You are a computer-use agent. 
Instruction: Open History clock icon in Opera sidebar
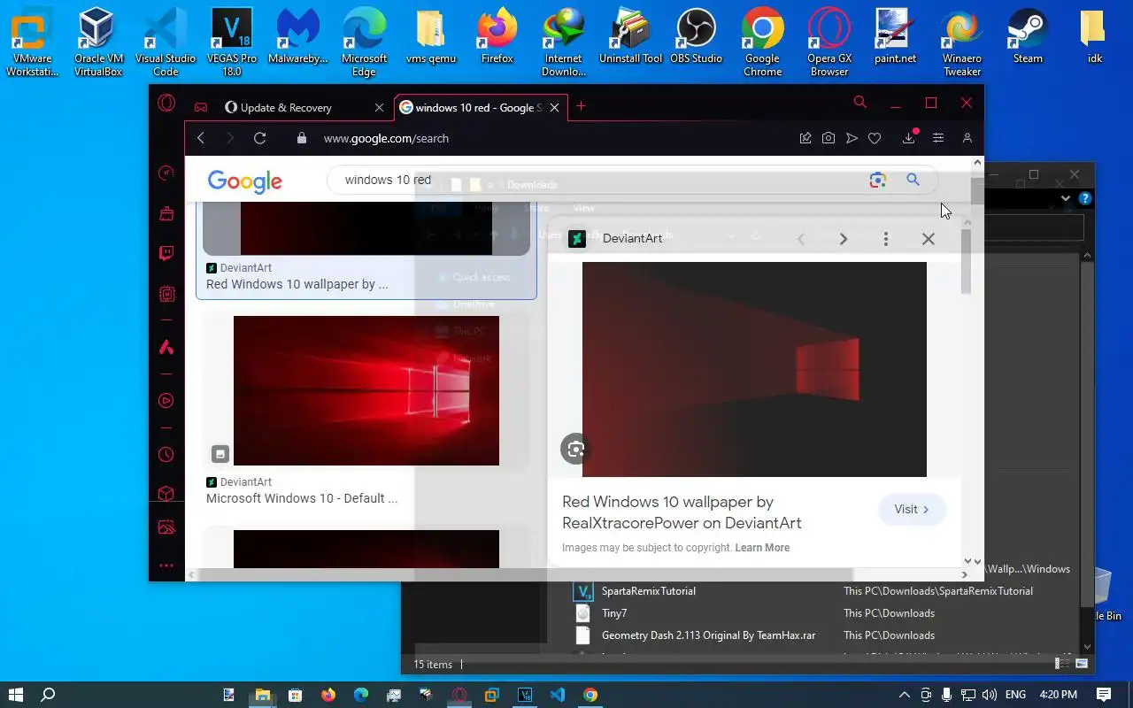pos(166,455)
